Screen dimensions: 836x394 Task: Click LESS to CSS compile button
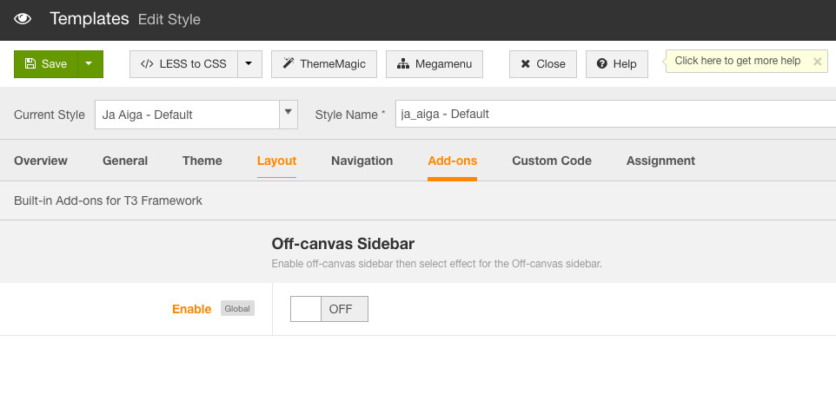point(183,64)
